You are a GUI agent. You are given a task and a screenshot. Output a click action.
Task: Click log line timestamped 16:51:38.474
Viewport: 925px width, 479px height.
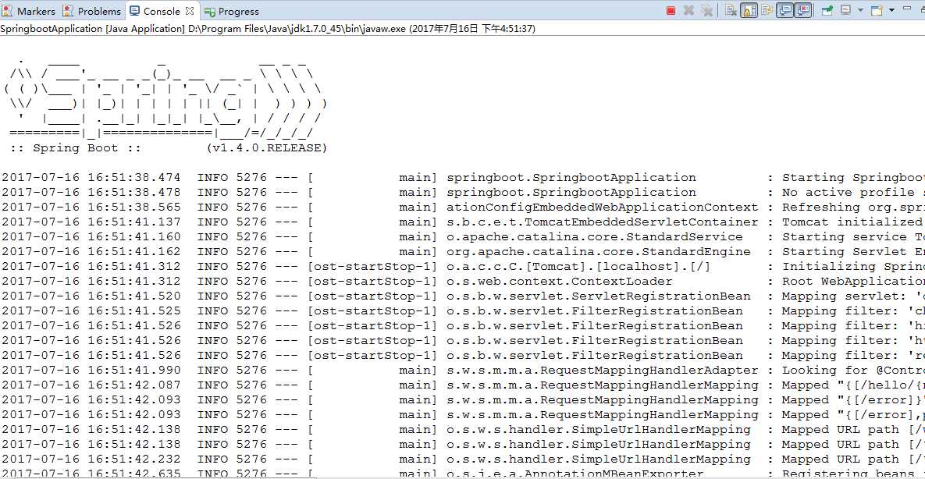pos(462,178)
